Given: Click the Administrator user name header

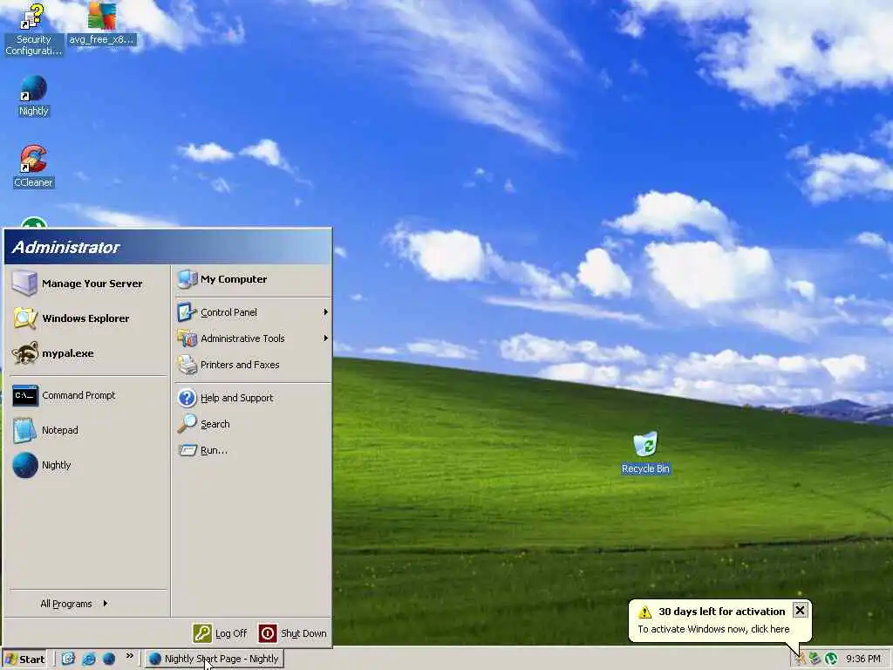Looking at the screenshot, I should pos(65,247).
